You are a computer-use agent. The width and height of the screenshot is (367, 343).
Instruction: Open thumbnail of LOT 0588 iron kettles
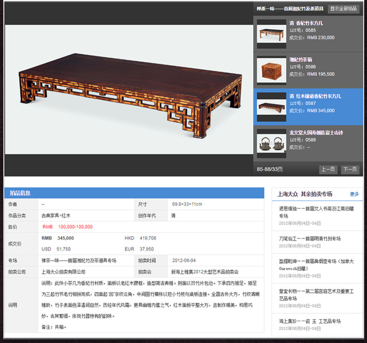[x=271, y=143]
